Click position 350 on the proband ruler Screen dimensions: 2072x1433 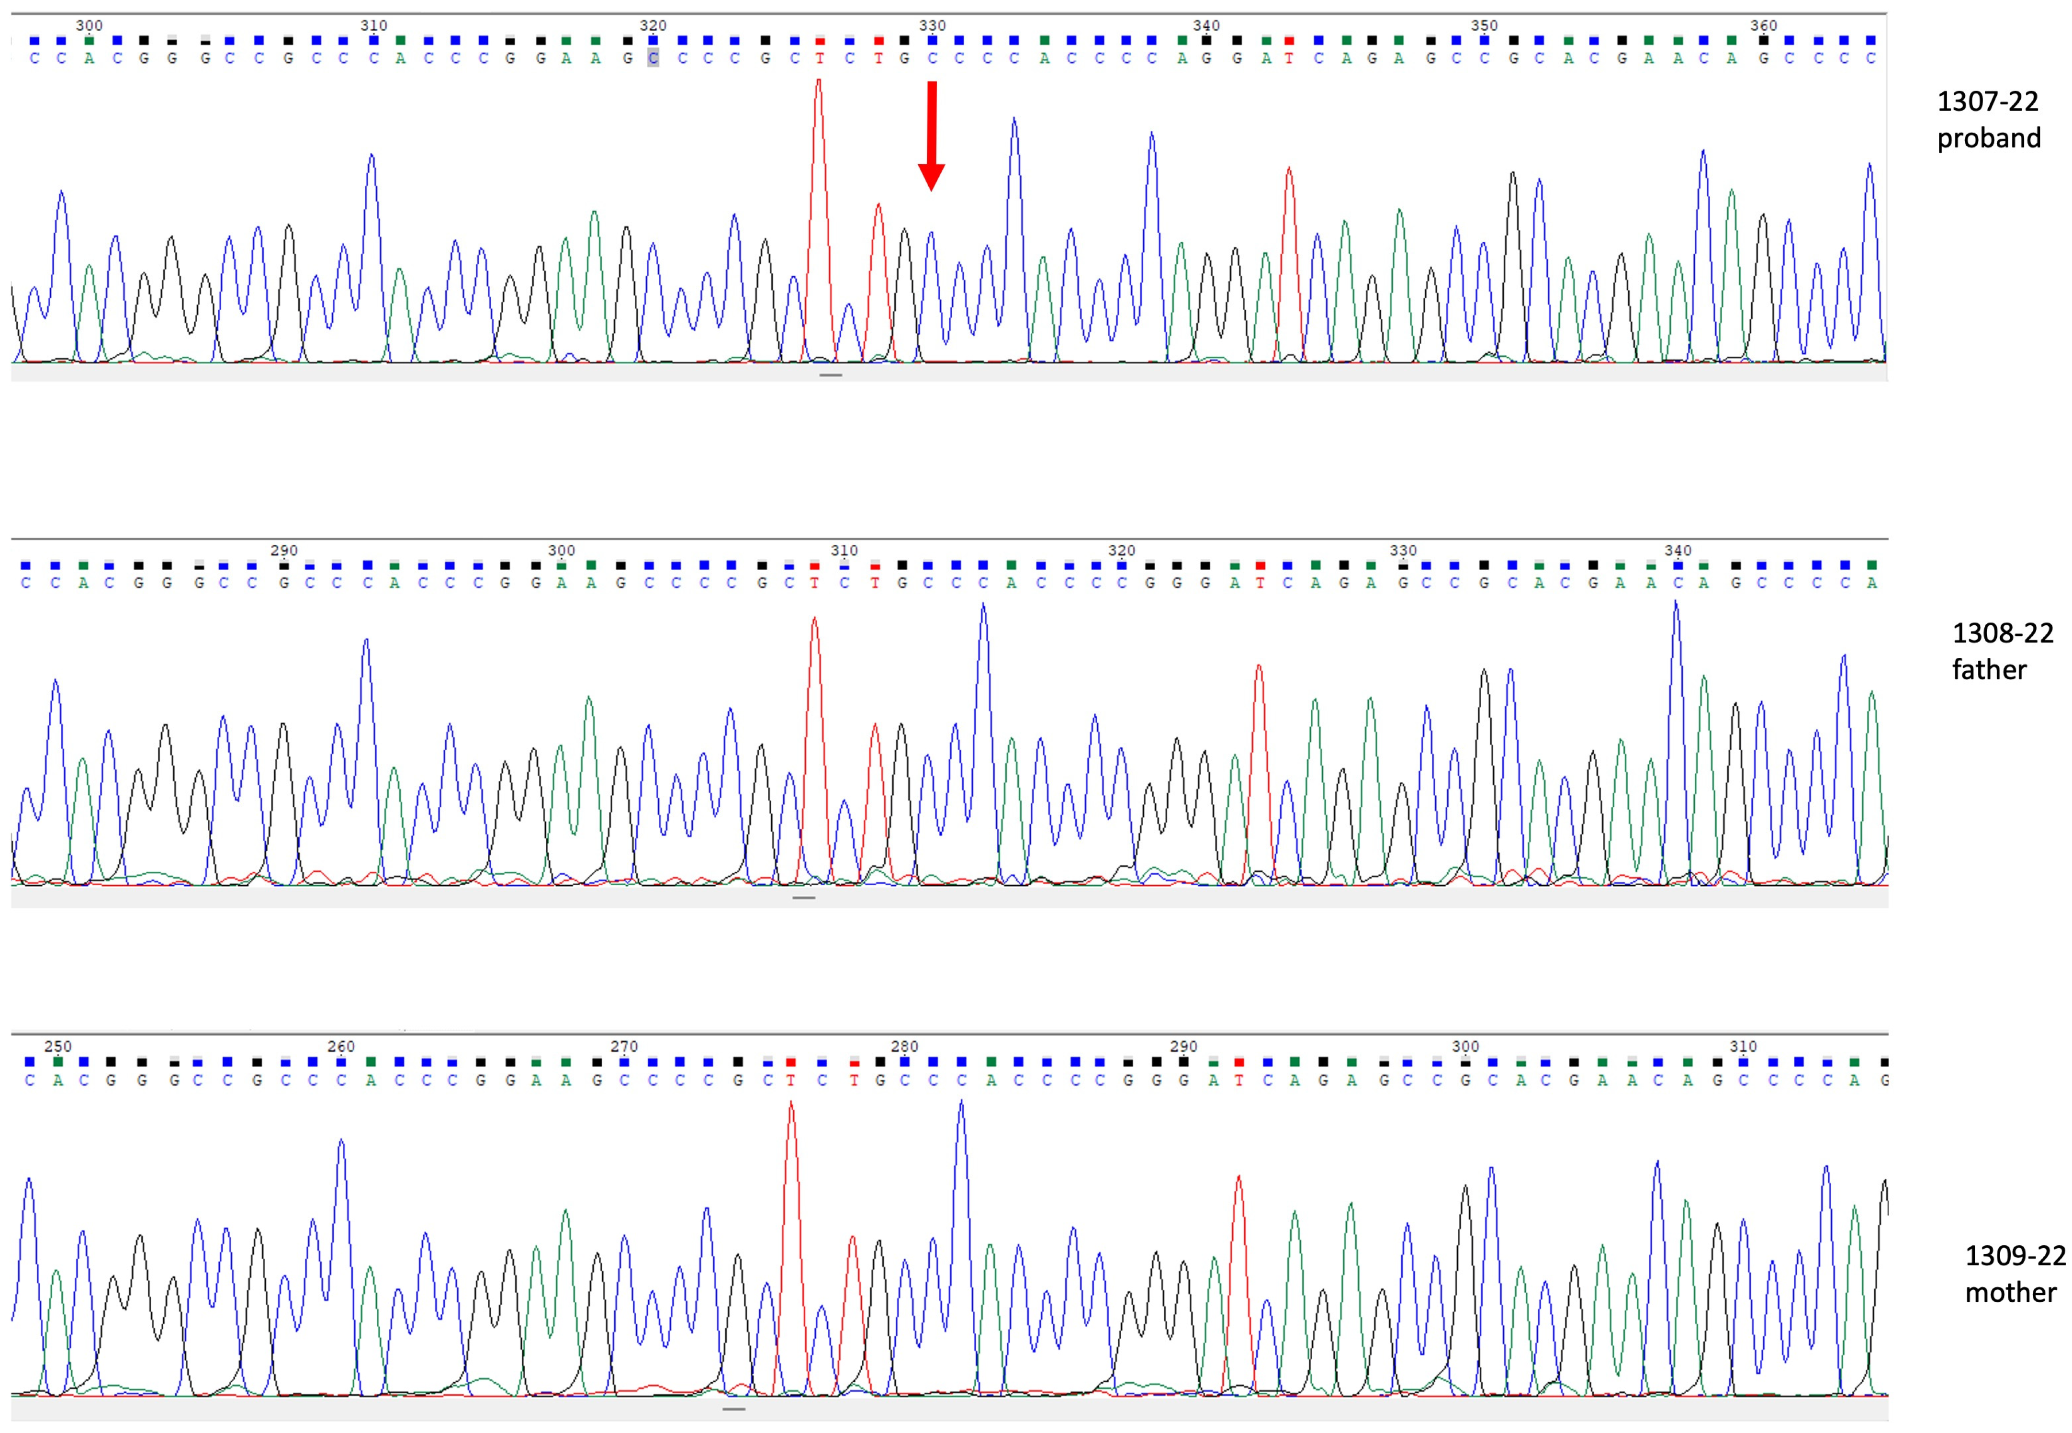click(x=1484, y=25)
